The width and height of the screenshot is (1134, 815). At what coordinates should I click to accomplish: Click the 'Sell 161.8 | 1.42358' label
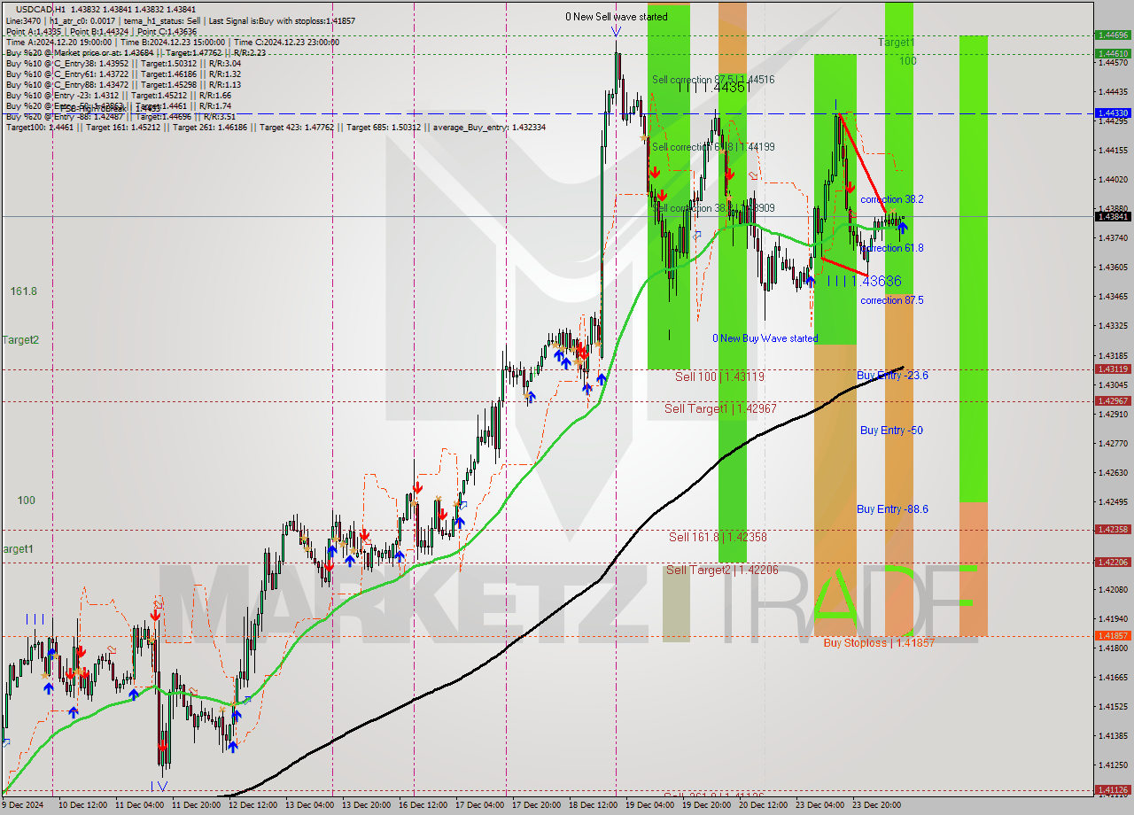(717, 537)
